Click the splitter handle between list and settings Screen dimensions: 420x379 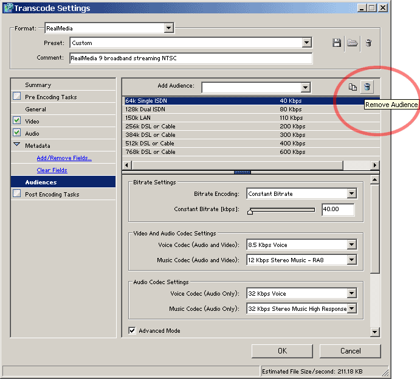click(243, 172)
